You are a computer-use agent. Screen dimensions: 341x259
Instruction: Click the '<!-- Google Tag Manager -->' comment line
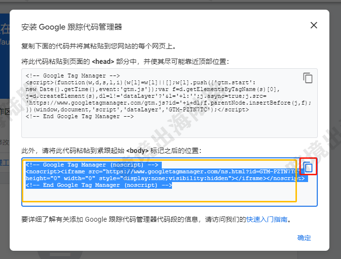[x=73, y=76]
